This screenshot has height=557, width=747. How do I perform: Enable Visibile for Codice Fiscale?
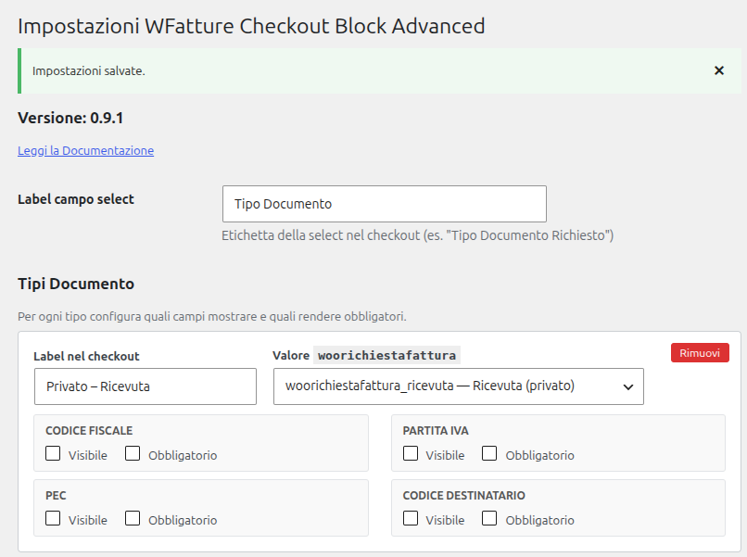pyautogui.click(x=53, y=453)
